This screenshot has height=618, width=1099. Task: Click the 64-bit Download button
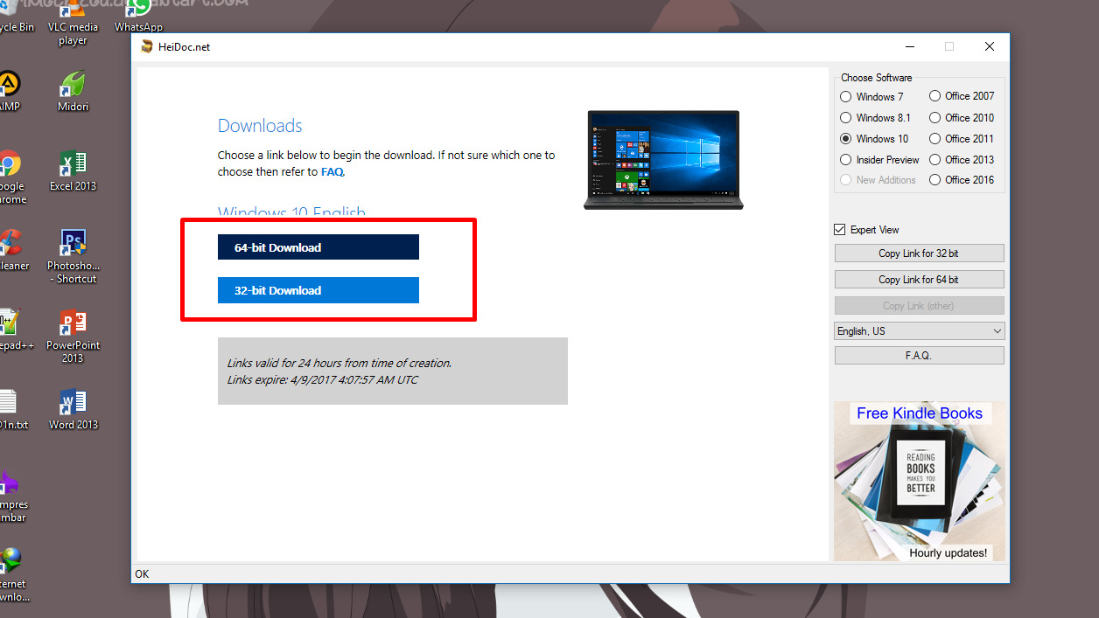pyautogui.click(x=318, y=247)
